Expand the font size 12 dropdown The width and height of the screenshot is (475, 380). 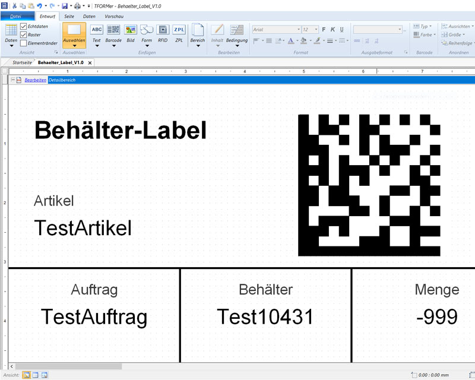pyautogui.click(x=315, y=29)
